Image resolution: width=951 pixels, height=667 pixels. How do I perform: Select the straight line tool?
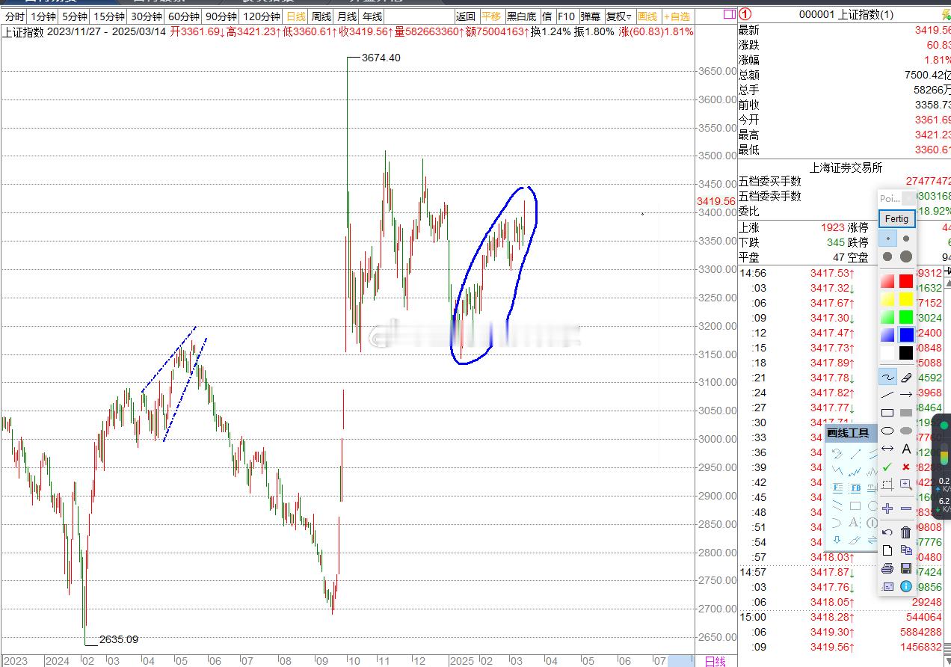[x=887, y=395]
